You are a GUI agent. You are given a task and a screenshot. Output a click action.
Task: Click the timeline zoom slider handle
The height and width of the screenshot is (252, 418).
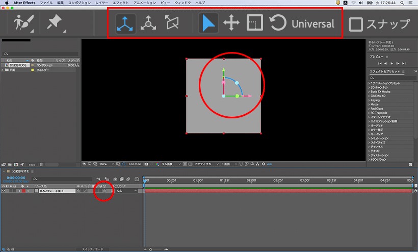pos(150,249)
